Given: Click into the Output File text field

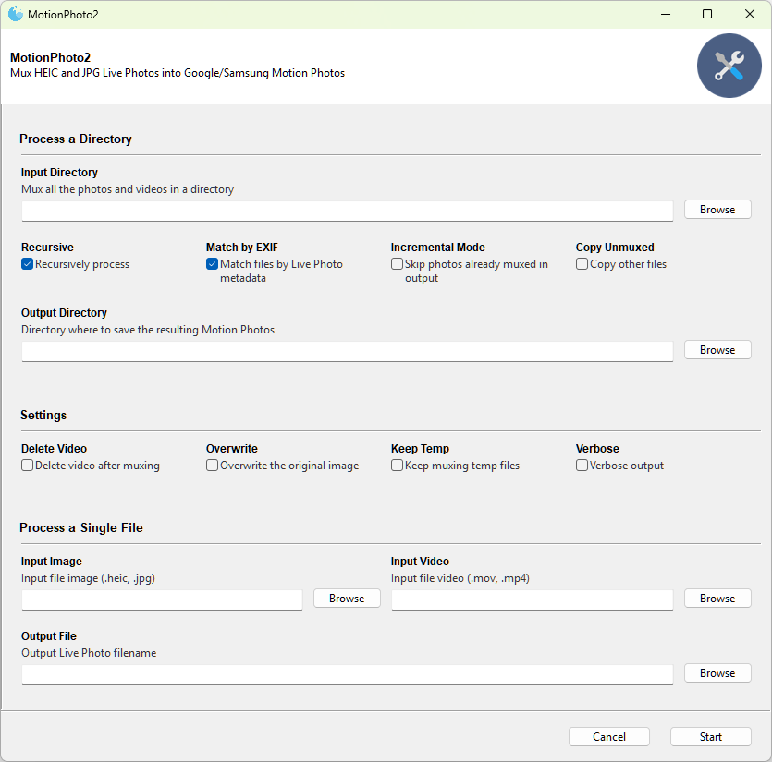Looking at the screenshot, I should pos(347,674).
